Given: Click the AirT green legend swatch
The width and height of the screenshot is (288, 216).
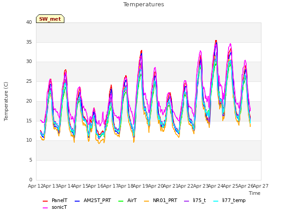Looking at the screenshot, I should click(121, 201).
